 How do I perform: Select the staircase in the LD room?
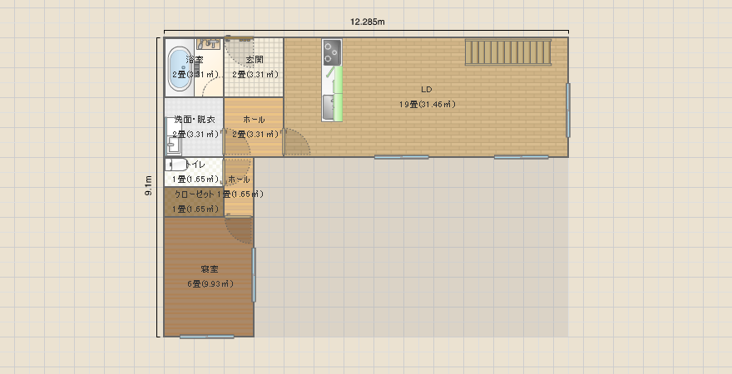coord(508,52)
